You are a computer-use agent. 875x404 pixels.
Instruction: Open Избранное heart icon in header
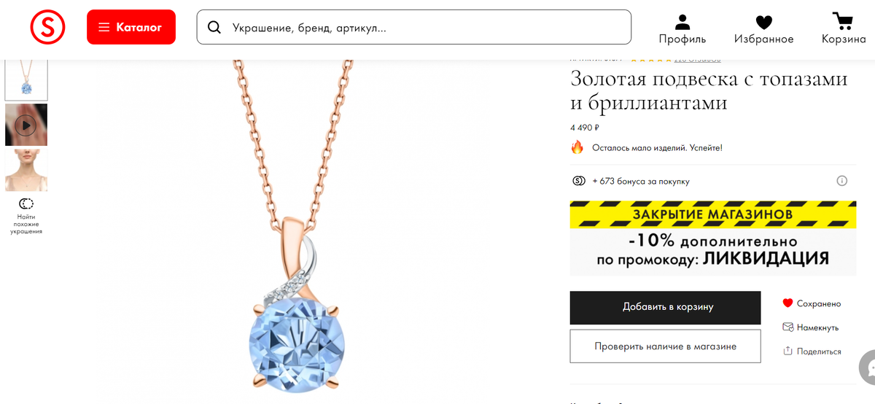click(763, 23)
